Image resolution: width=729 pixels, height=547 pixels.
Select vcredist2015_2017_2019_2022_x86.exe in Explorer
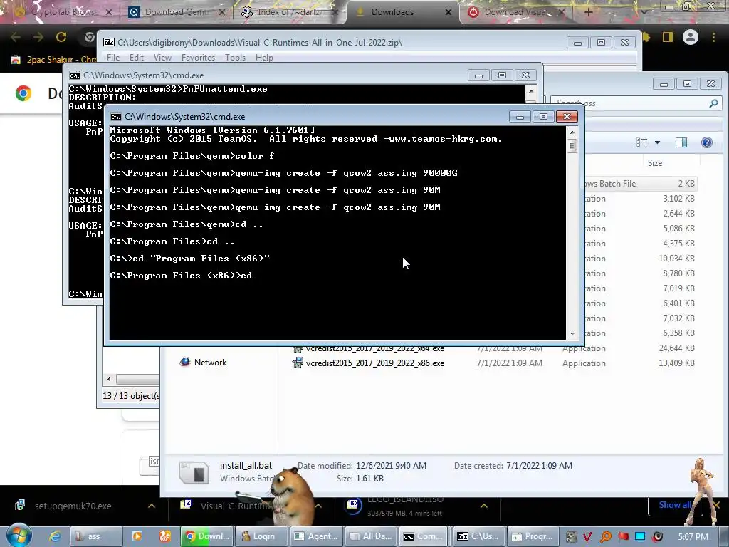click(x=374, y=363)
